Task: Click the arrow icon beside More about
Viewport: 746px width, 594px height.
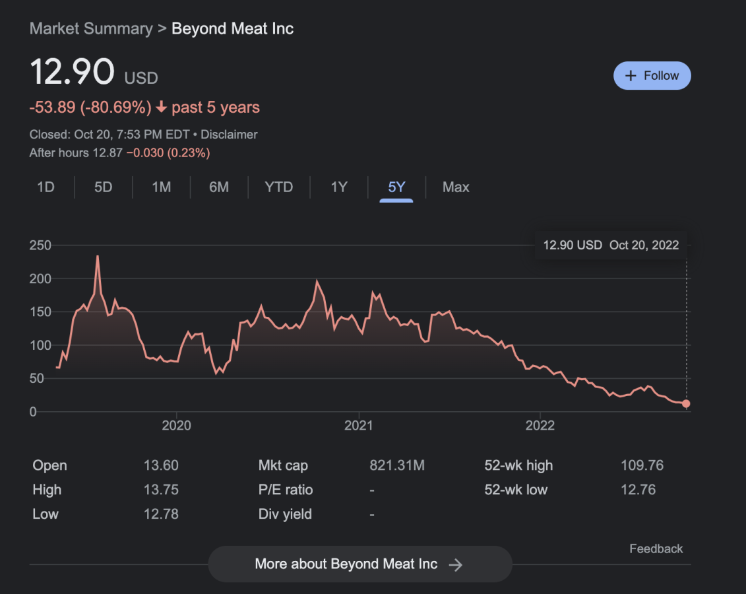Action: pyautogui.click(x=456, y=565)
